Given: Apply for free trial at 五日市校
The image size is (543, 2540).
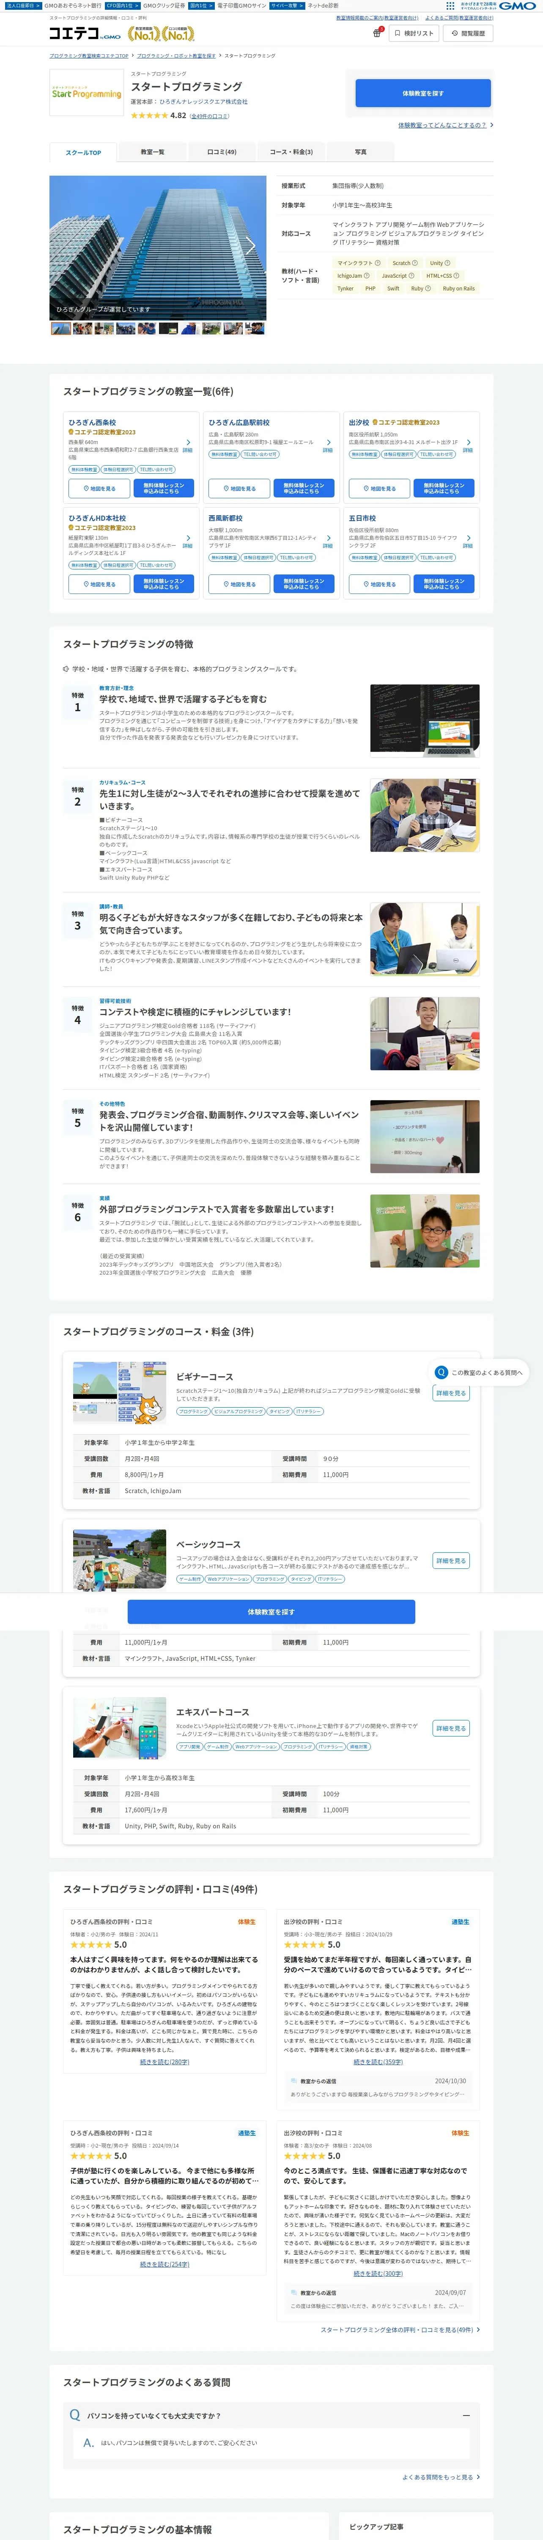Looking at the screenshot, I should (444, 584).
